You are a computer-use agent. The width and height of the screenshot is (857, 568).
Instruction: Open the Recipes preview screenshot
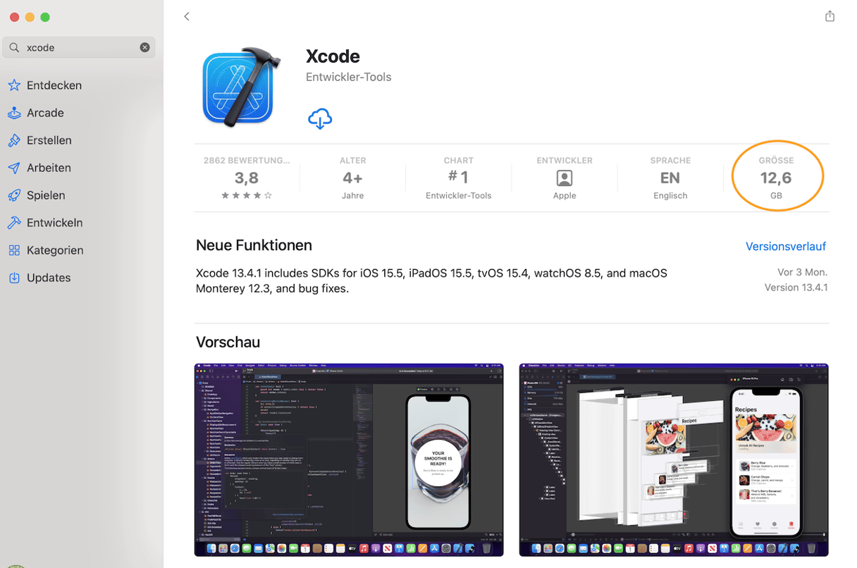pos(674,459)
